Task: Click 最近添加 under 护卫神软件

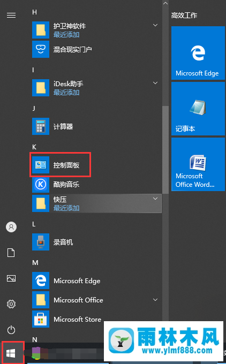Action: coord(66,35)
